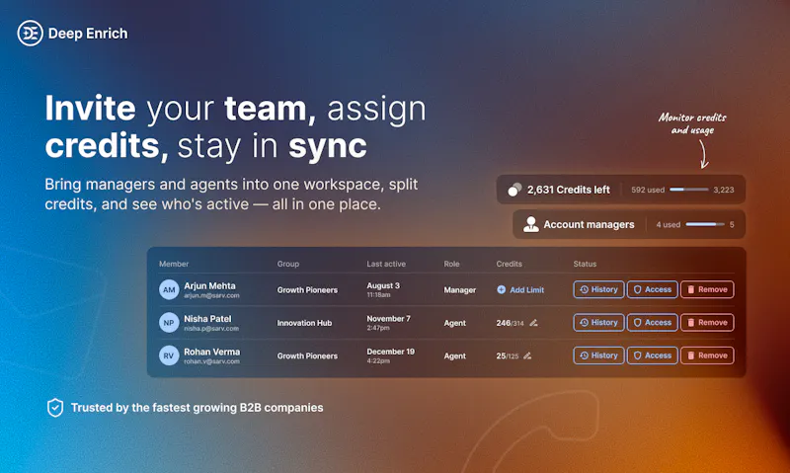790x473 pixels.
Task: Click the Account managers person icon
Action: tap(530, 224)
